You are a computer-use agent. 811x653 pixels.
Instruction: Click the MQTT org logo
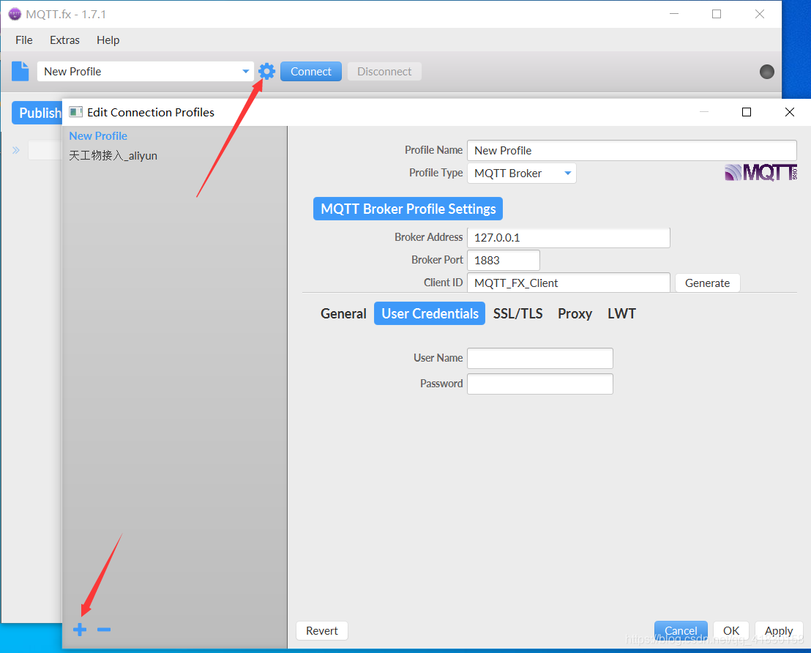(760, 173)
